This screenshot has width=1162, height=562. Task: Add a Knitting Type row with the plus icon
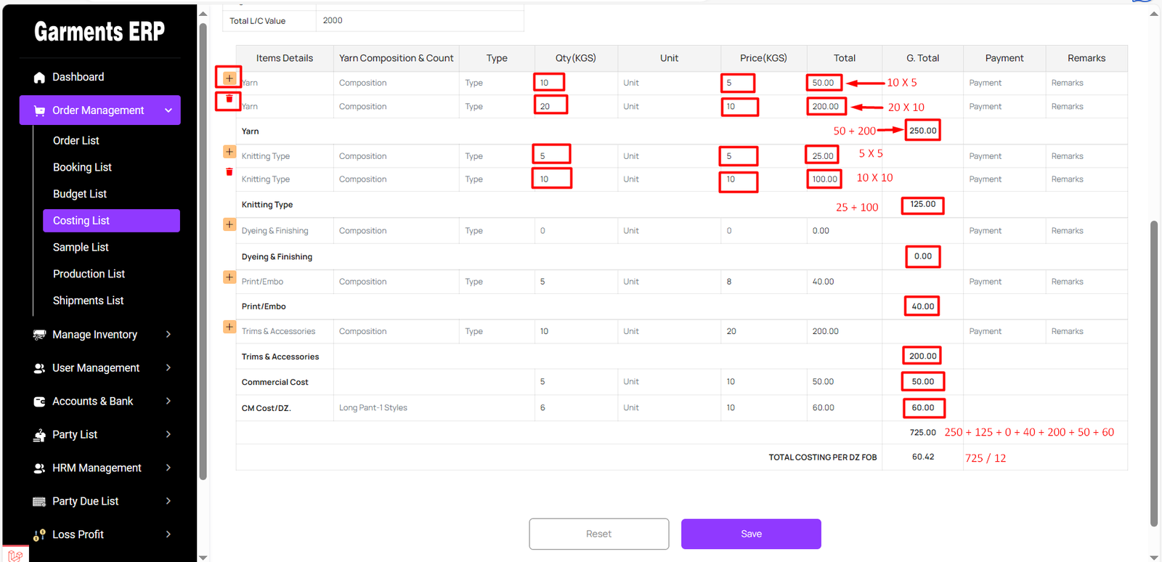tap(229, 152)
